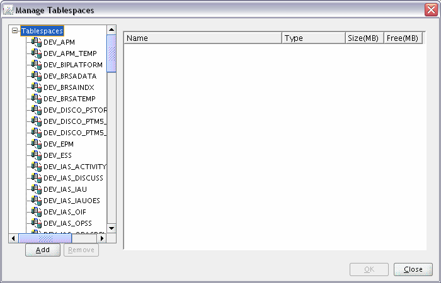Click the OK button
441x283 pixels.
[x=369, y=269]
